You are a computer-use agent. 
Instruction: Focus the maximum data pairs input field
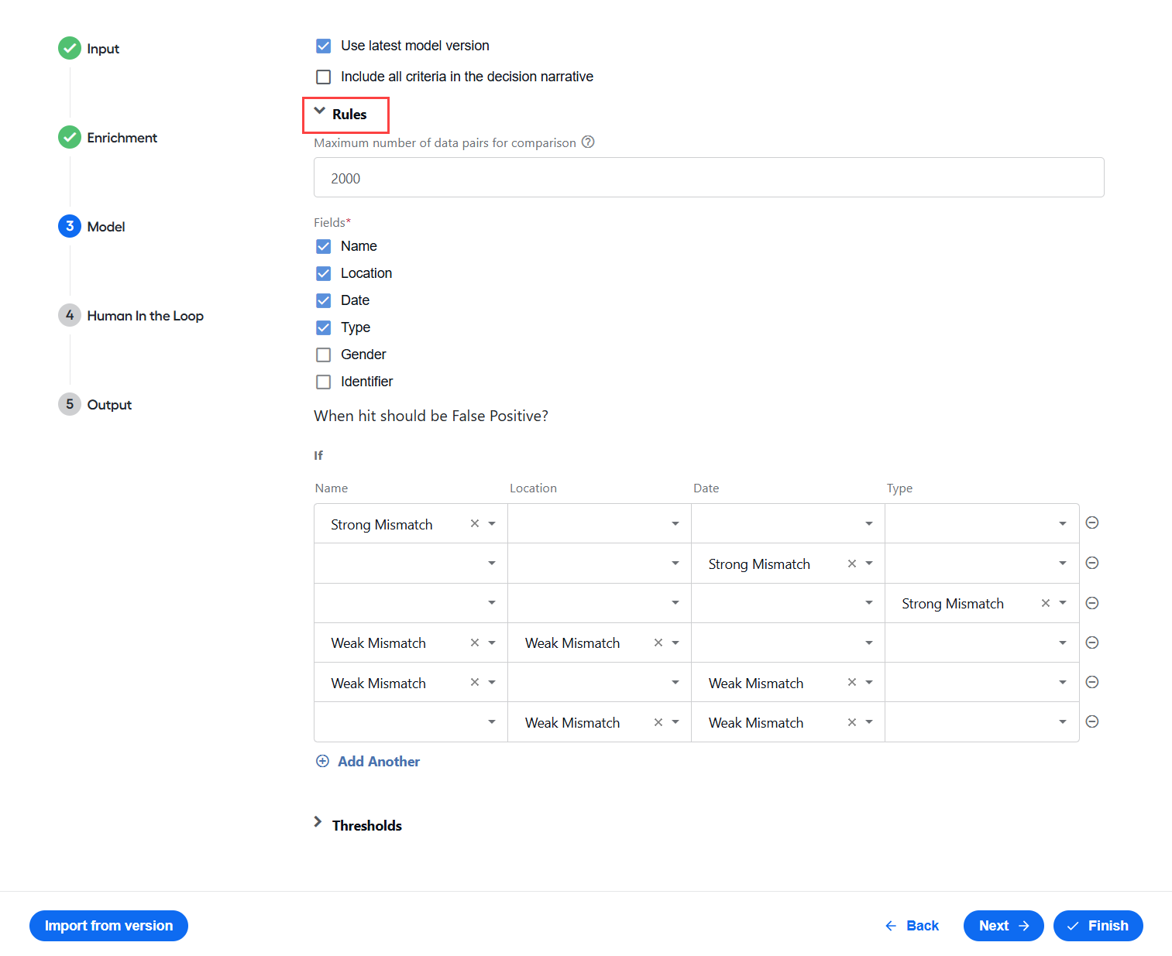(709, 177)
